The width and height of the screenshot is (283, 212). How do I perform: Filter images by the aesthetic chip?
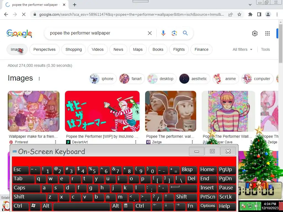click(x=194, y=79)
